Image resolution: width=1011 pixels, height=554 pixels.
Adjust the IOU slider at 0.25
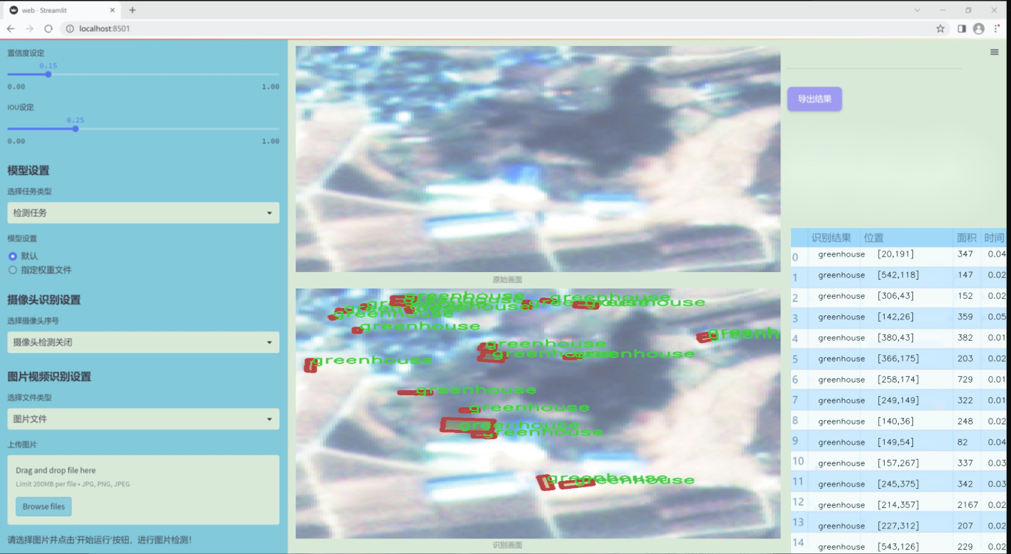(75, 128)
